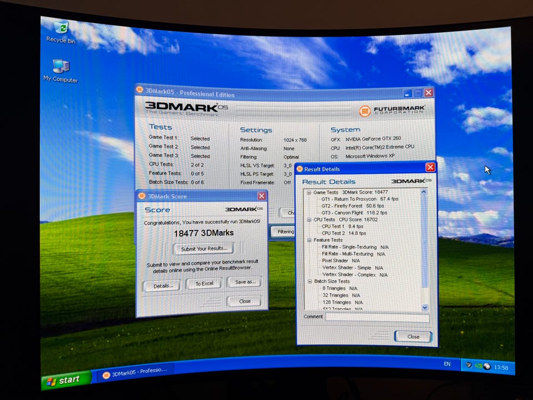
Task: Click the 3DMark Score window title icon
Action: point(142,196)
